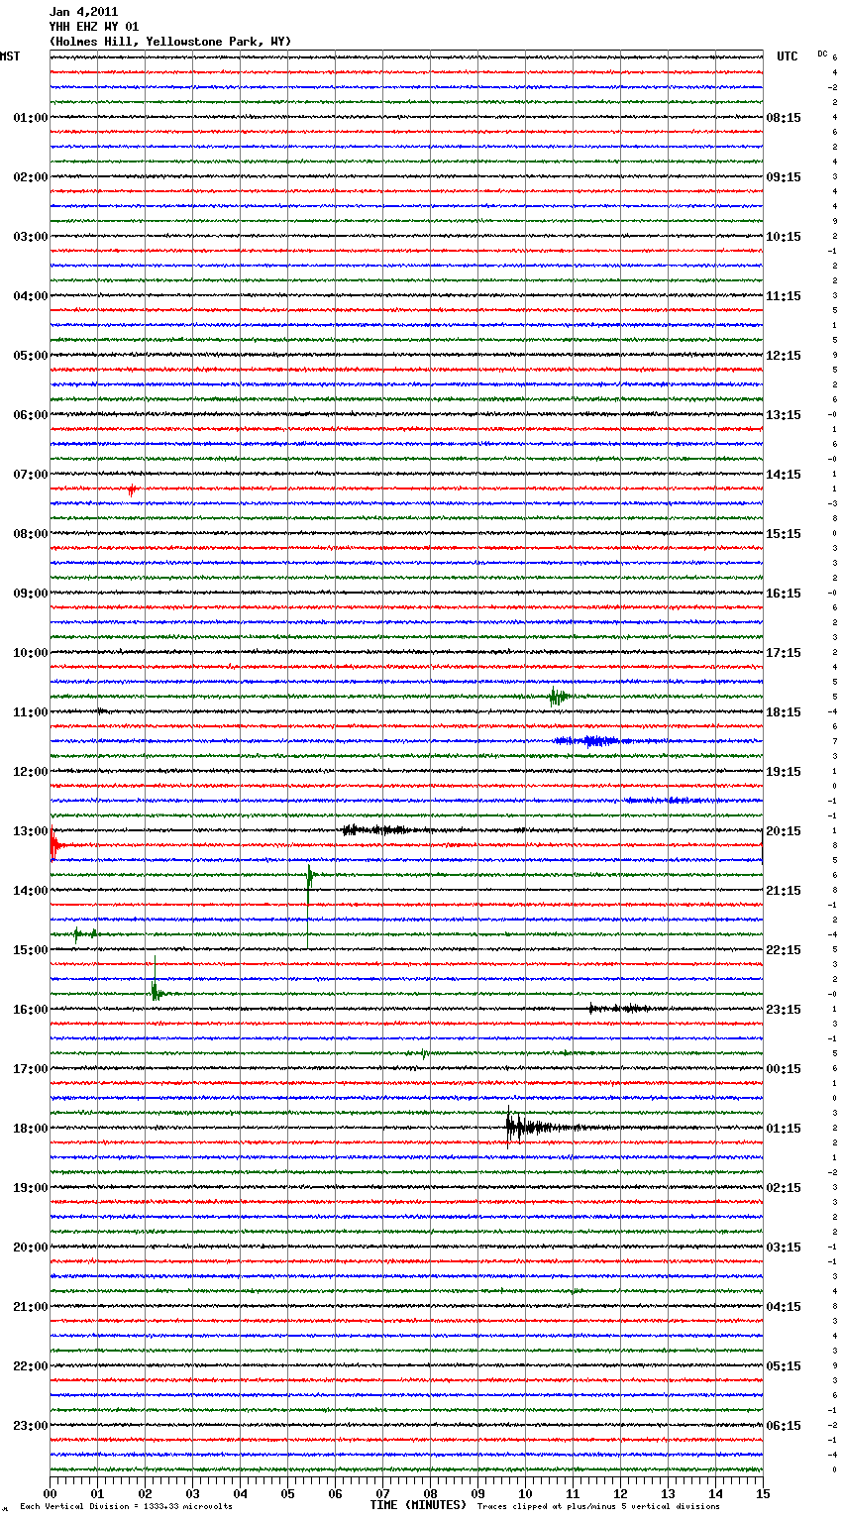Viewport: 842px width, 1520px height.
Task: Click the '16:00' MST time label
Action: point(31,1010)
